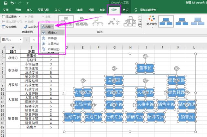
Task: Select the 董事长 shape in chart
Action: click(145, 68)
